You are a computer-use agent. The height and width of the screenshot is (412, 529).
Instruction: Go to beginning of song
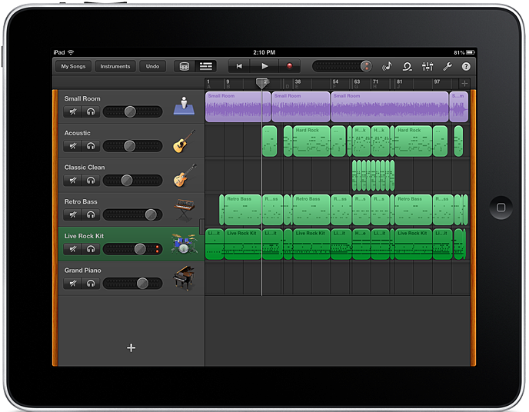pos(239,66)
